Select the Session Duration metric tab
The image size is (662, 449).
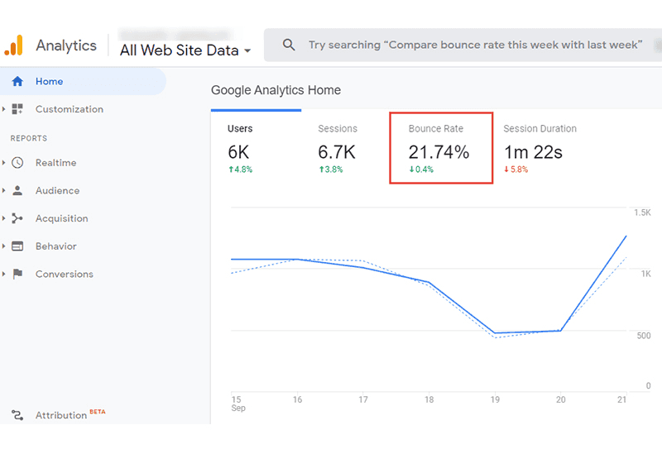coord(541,149)
